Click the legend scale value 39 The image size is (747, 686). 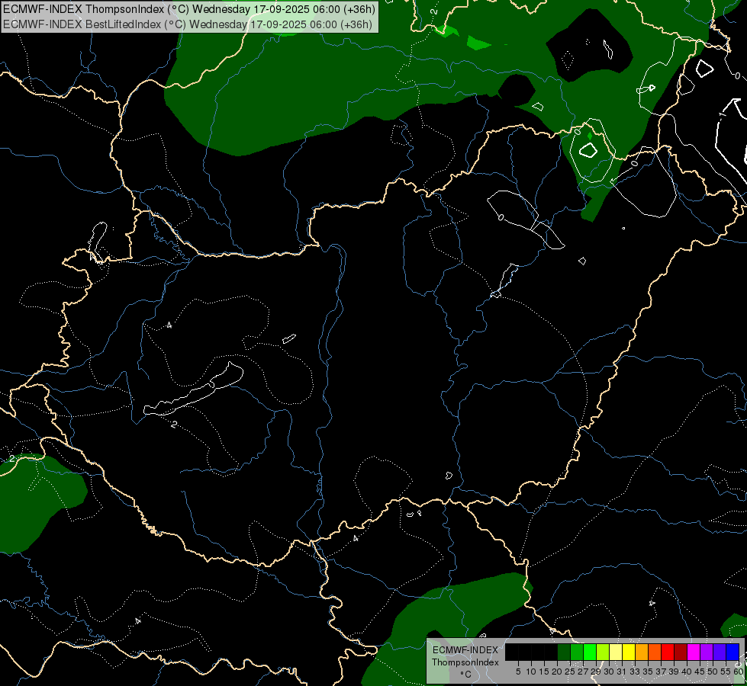tap(674, 672)
